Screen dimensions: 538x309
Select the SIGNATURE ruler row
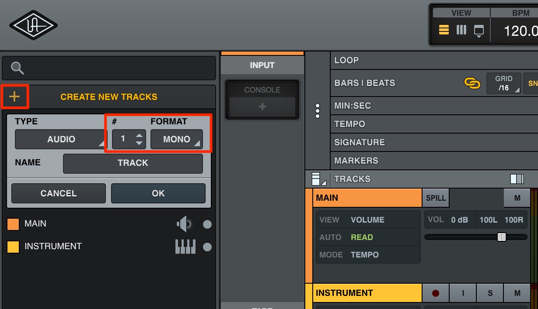pos(434,142)
